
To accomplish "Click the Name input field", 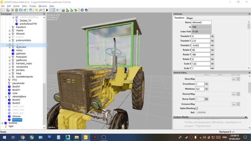I will [201, 22].
